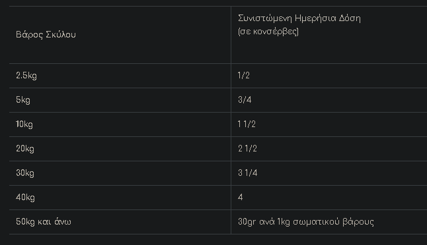This screenshot has height=245, width=427.
Task: Click the '50kg και άνω' cell
Action: tap(120, 222)
